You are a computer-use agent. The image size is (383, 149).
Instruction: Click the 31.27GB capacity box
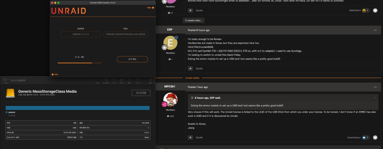tap(141, 93)
